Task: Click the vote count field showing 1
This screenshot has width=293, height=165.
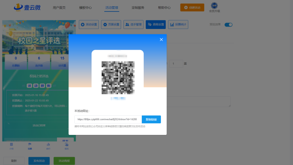Action: click(176, 64)
